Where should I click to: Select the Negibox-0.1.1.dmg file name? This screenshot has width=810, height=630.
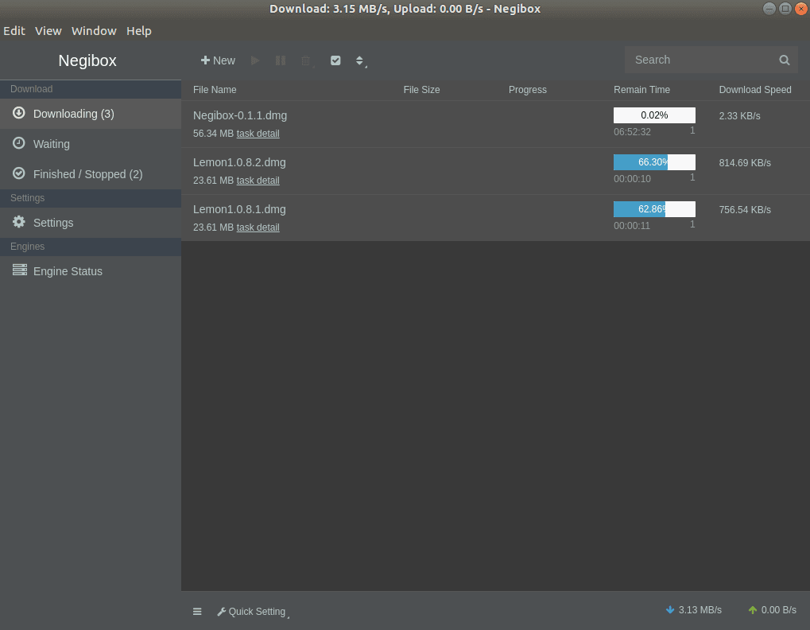(x=240, y=115)
